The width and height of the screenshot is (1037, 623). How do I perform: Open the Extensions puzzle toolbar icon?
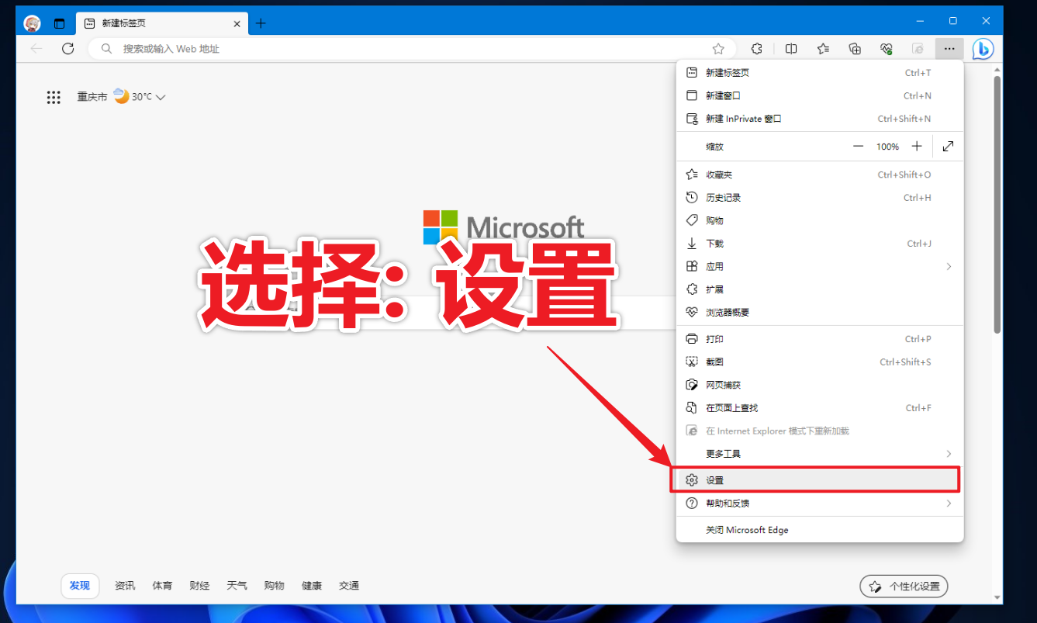click(x=757, y=49)
